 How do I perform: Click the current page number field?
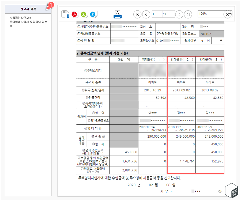(157, 14)
